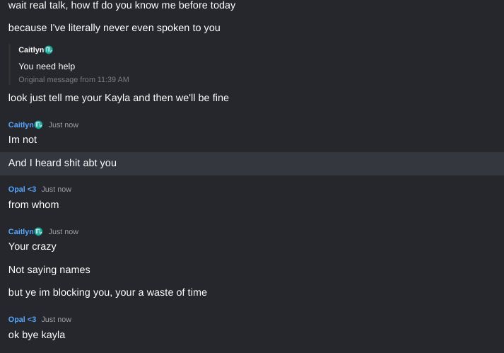Click the "Just now" timestamp above "from whom"
Image resolution: width=504 pixels, height=353 pixels.
56,189
